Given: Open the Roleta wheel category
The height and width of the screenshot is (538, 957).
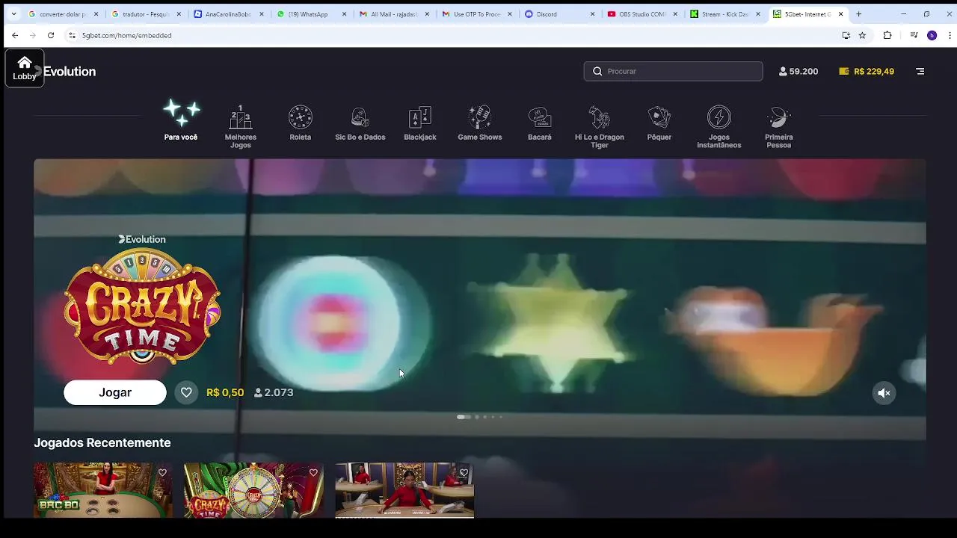Looking at the screenshot, I should tap(301, 123).
